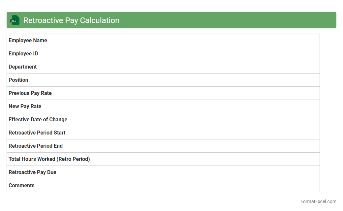Click the empty cell beside Retroactive Period End
The width and height of the screenshot is (343, 211).
click(x=313, y=146)
